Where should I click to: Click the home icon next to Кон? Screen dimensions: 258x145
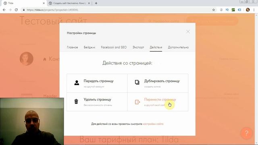pos(45,59)
